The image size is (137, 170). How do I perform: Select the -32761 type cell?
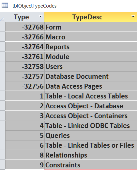[x=25, y=56]
